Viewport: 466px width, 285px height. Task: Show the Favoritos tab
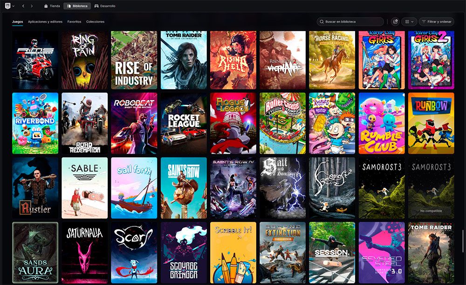pos(74,22)
